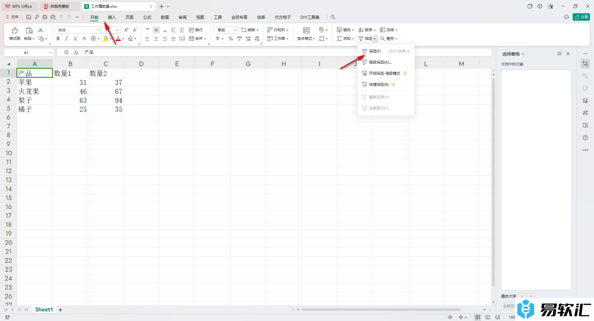Click the percent style icon
The image size is (594, 321).
(231, 38)
